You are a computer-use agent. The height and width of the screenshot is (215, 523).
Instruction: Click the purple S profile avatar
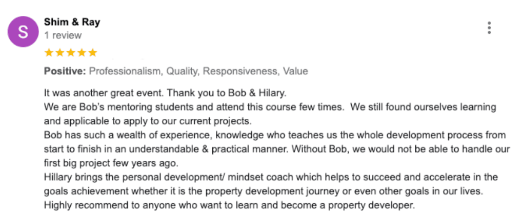pyautogui.click(x=23, y=32)
